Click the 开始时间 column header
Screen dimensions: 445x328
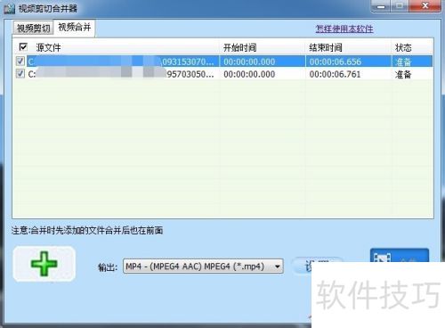(239, 47)
